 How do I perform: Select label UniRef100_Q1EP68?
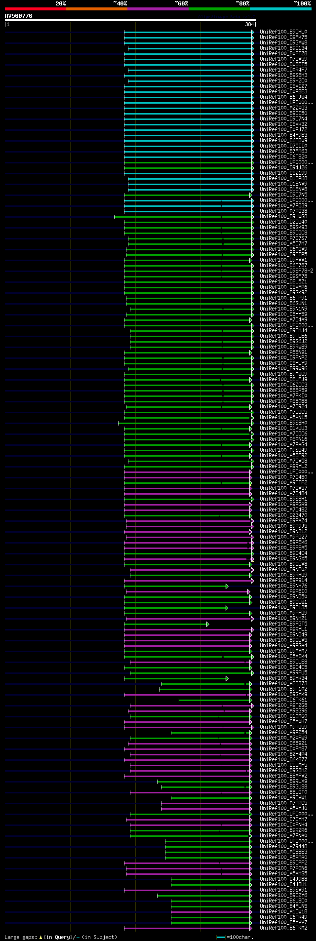point(283,179)
